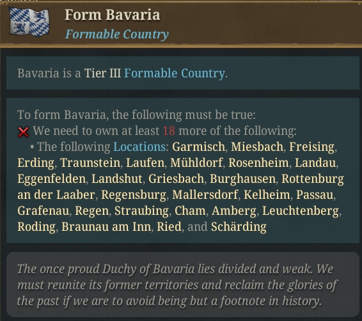This screenshot has height=321, width=362.
Task: Select the Rosenheim location
Action: pyautogui.click(x=258, y=162)
